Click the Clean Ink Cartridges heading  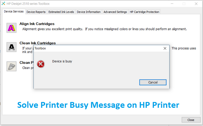(37, 43)
